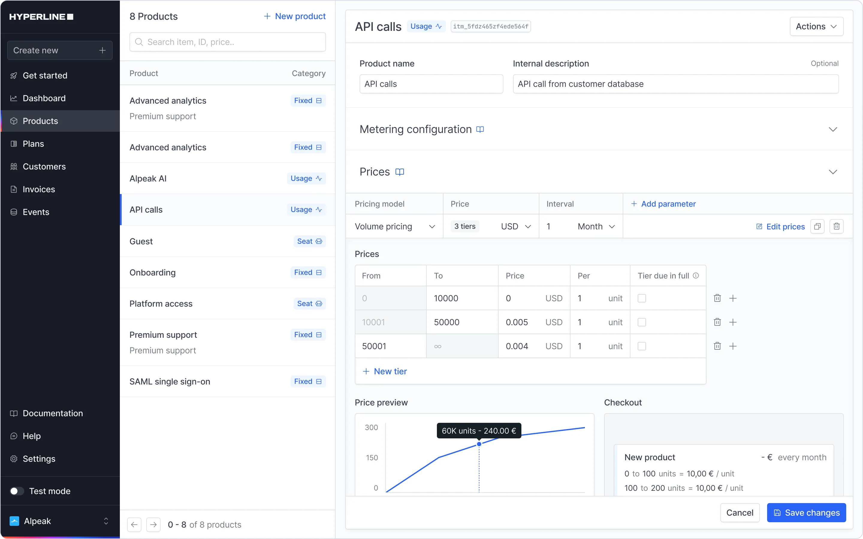Open the Volume pricing model dropdown
863x539 pixels.
tap(394, 226)
